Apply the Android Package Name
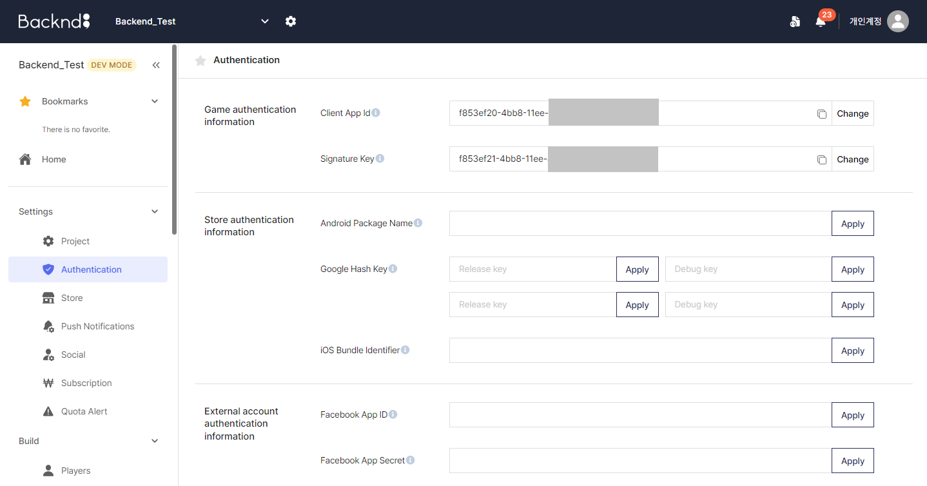927x486 pixels. pyautogui.click(x=853, y=224)
